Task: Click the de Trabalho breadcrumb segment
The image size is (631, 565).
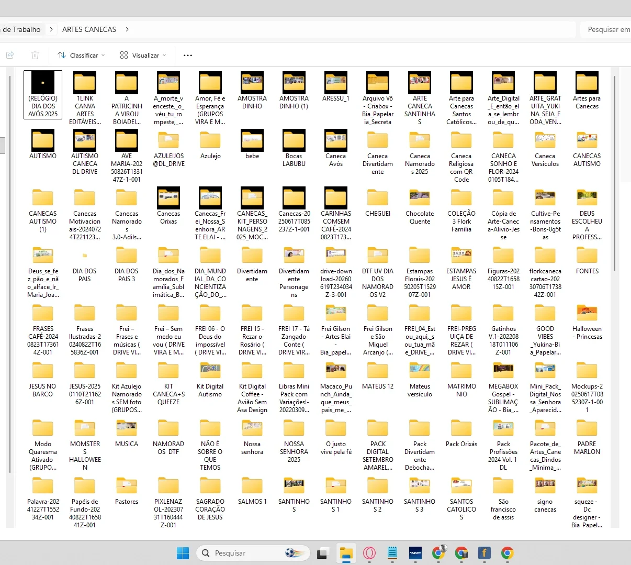Action: pos(21,29)
